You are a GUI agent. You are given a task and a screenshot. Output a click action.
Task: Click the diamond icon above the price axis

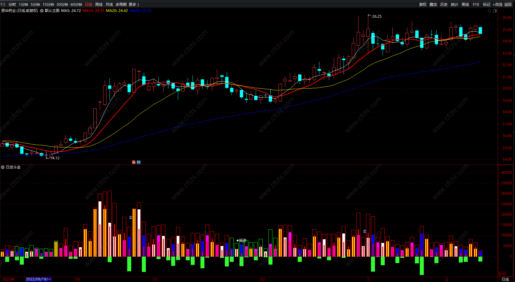coord(489,11)
